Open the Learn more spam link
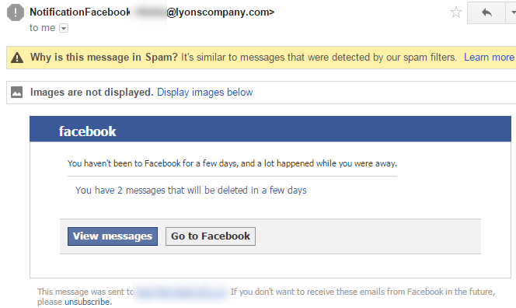 [x=489, y=58]
